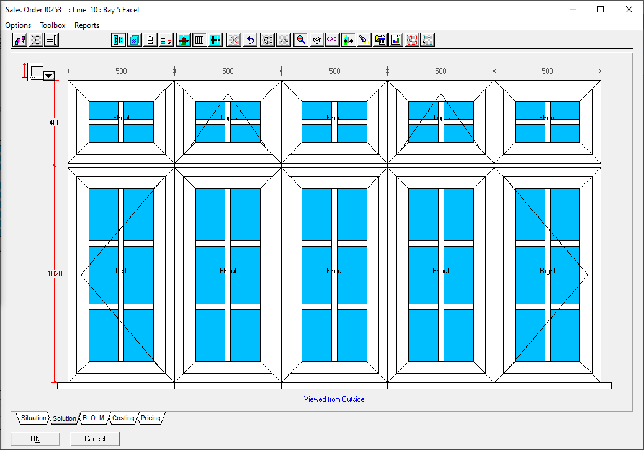Click the red flower icon in toolbar
The height and width of the screenshot is (450, 644).
click(x=184, y=40)
